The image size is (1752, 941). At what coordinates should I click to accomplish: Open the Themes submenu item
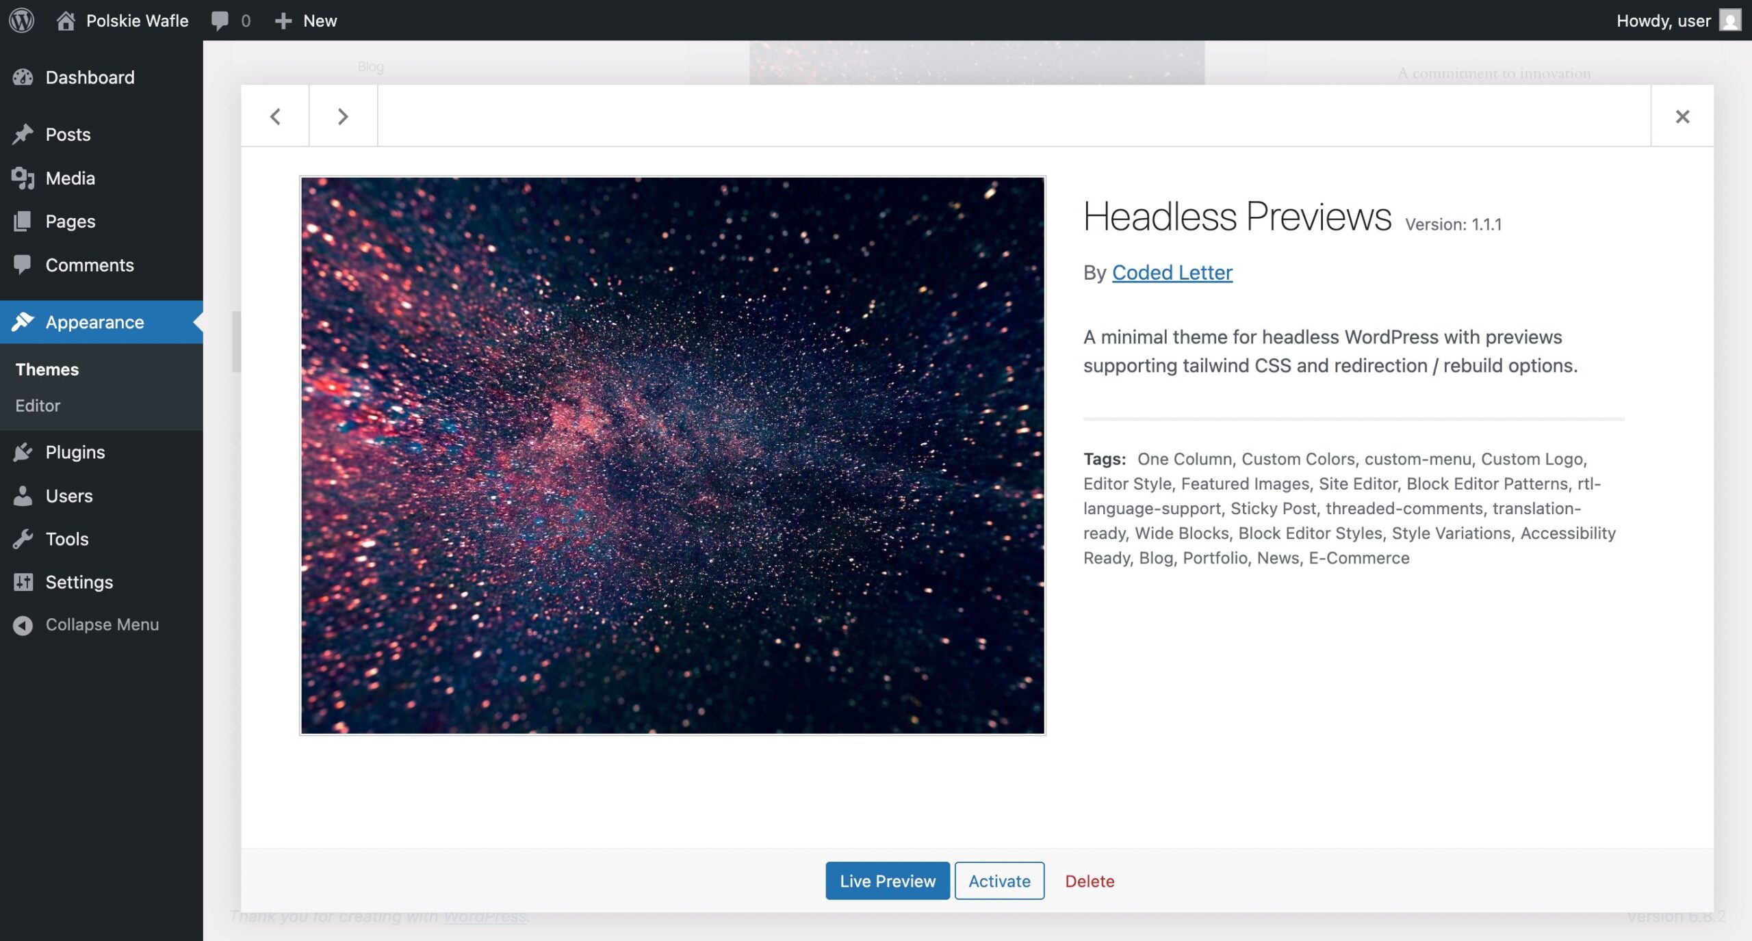point(47,369)
